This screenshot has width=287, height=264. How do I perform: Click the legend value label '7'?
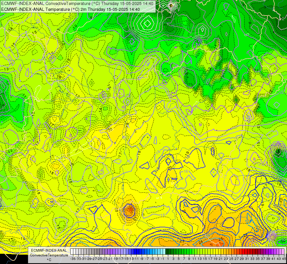(x=184, y=259)
